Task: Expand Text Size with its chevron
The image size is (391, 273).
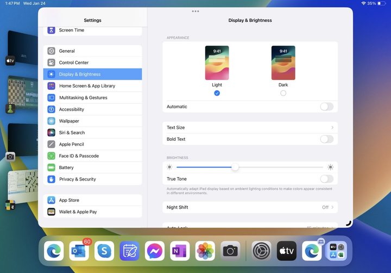Action: (x=332, y=127)
